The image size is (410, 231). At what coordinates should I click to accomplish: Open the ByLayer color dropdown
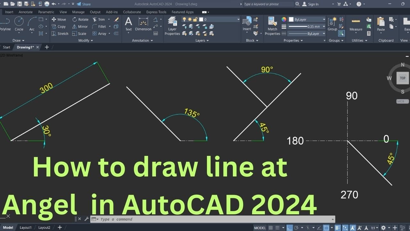click(x=324, y=20)
